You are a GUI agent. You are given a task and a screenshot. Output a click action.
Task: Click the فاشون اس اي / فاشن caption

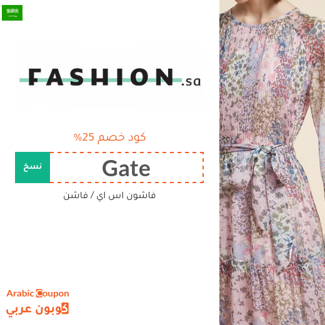[109, 196]
